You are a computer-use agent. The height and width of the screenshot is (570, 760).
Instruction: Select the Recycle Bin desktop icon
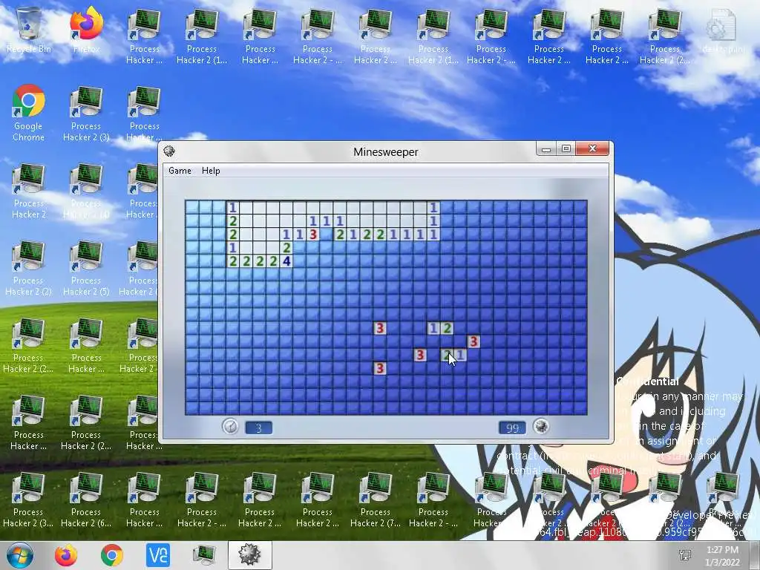click(29, 30)
